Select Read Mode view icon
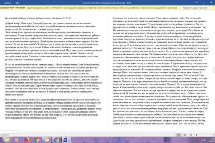The height and width of the screenshot is (143, 215). pyautogui.click(x=179, y=135)
